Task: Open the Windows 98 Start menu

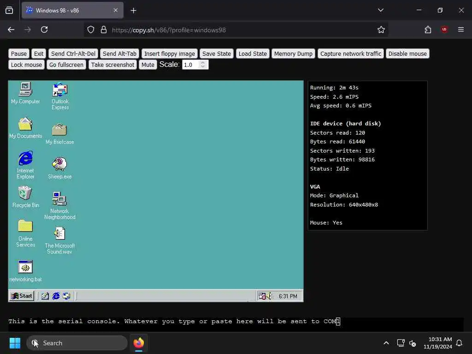Action: point(22,296)
